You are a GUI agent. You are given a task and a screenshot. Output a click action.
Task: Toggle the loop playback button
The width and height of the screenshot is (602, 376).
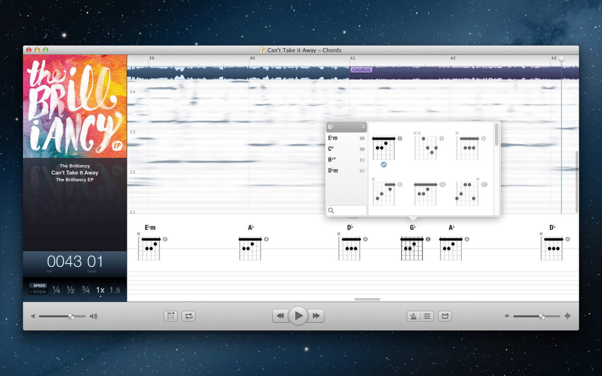click(x=189, y=316)
